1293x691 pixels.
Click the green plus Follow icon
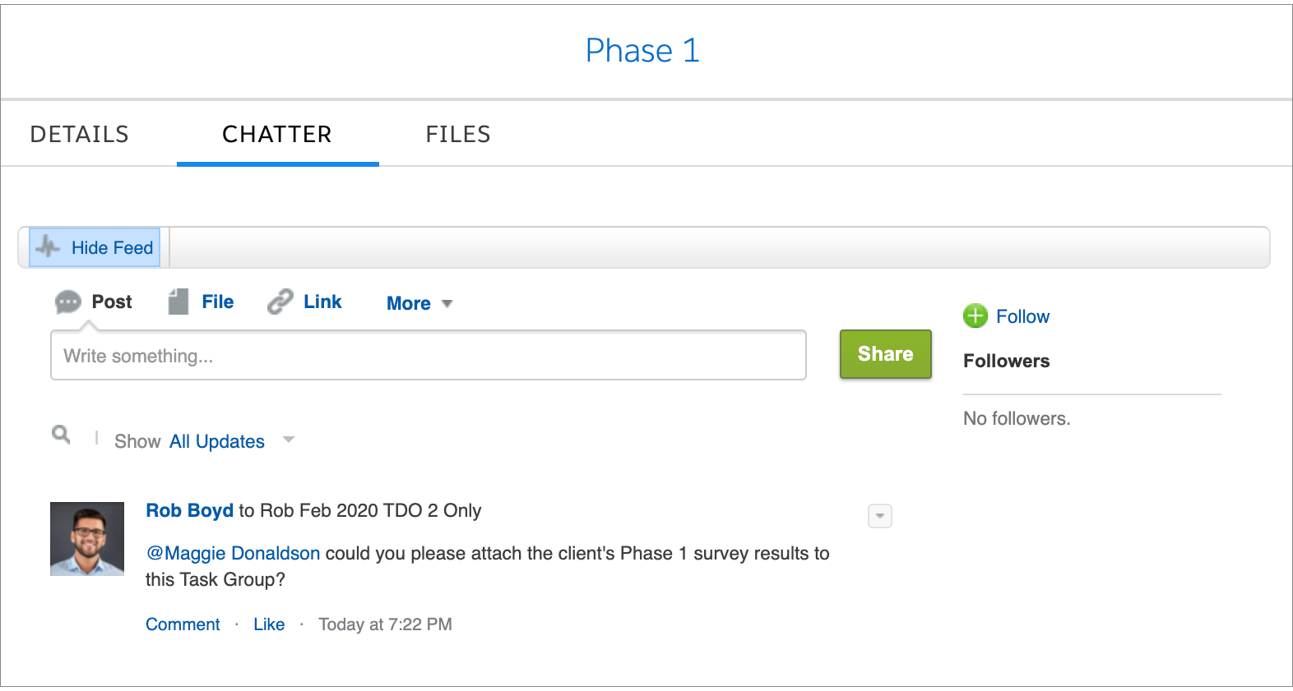[976, 316]
